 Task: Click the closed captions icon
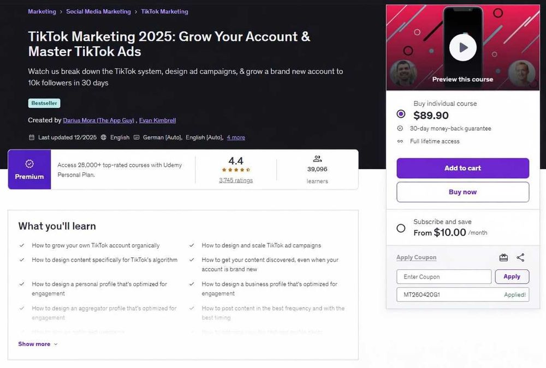[136, 137]
